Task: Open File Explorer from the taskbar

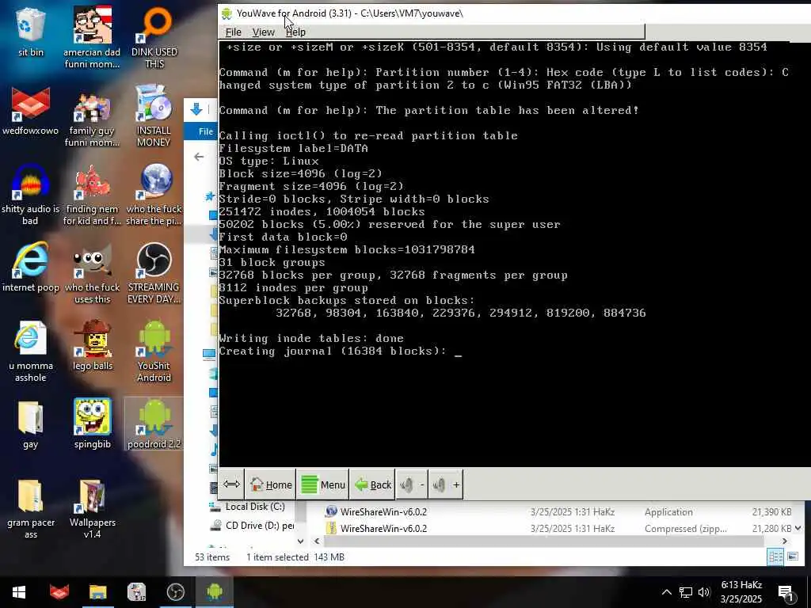Action: click(x=97, y=592)
